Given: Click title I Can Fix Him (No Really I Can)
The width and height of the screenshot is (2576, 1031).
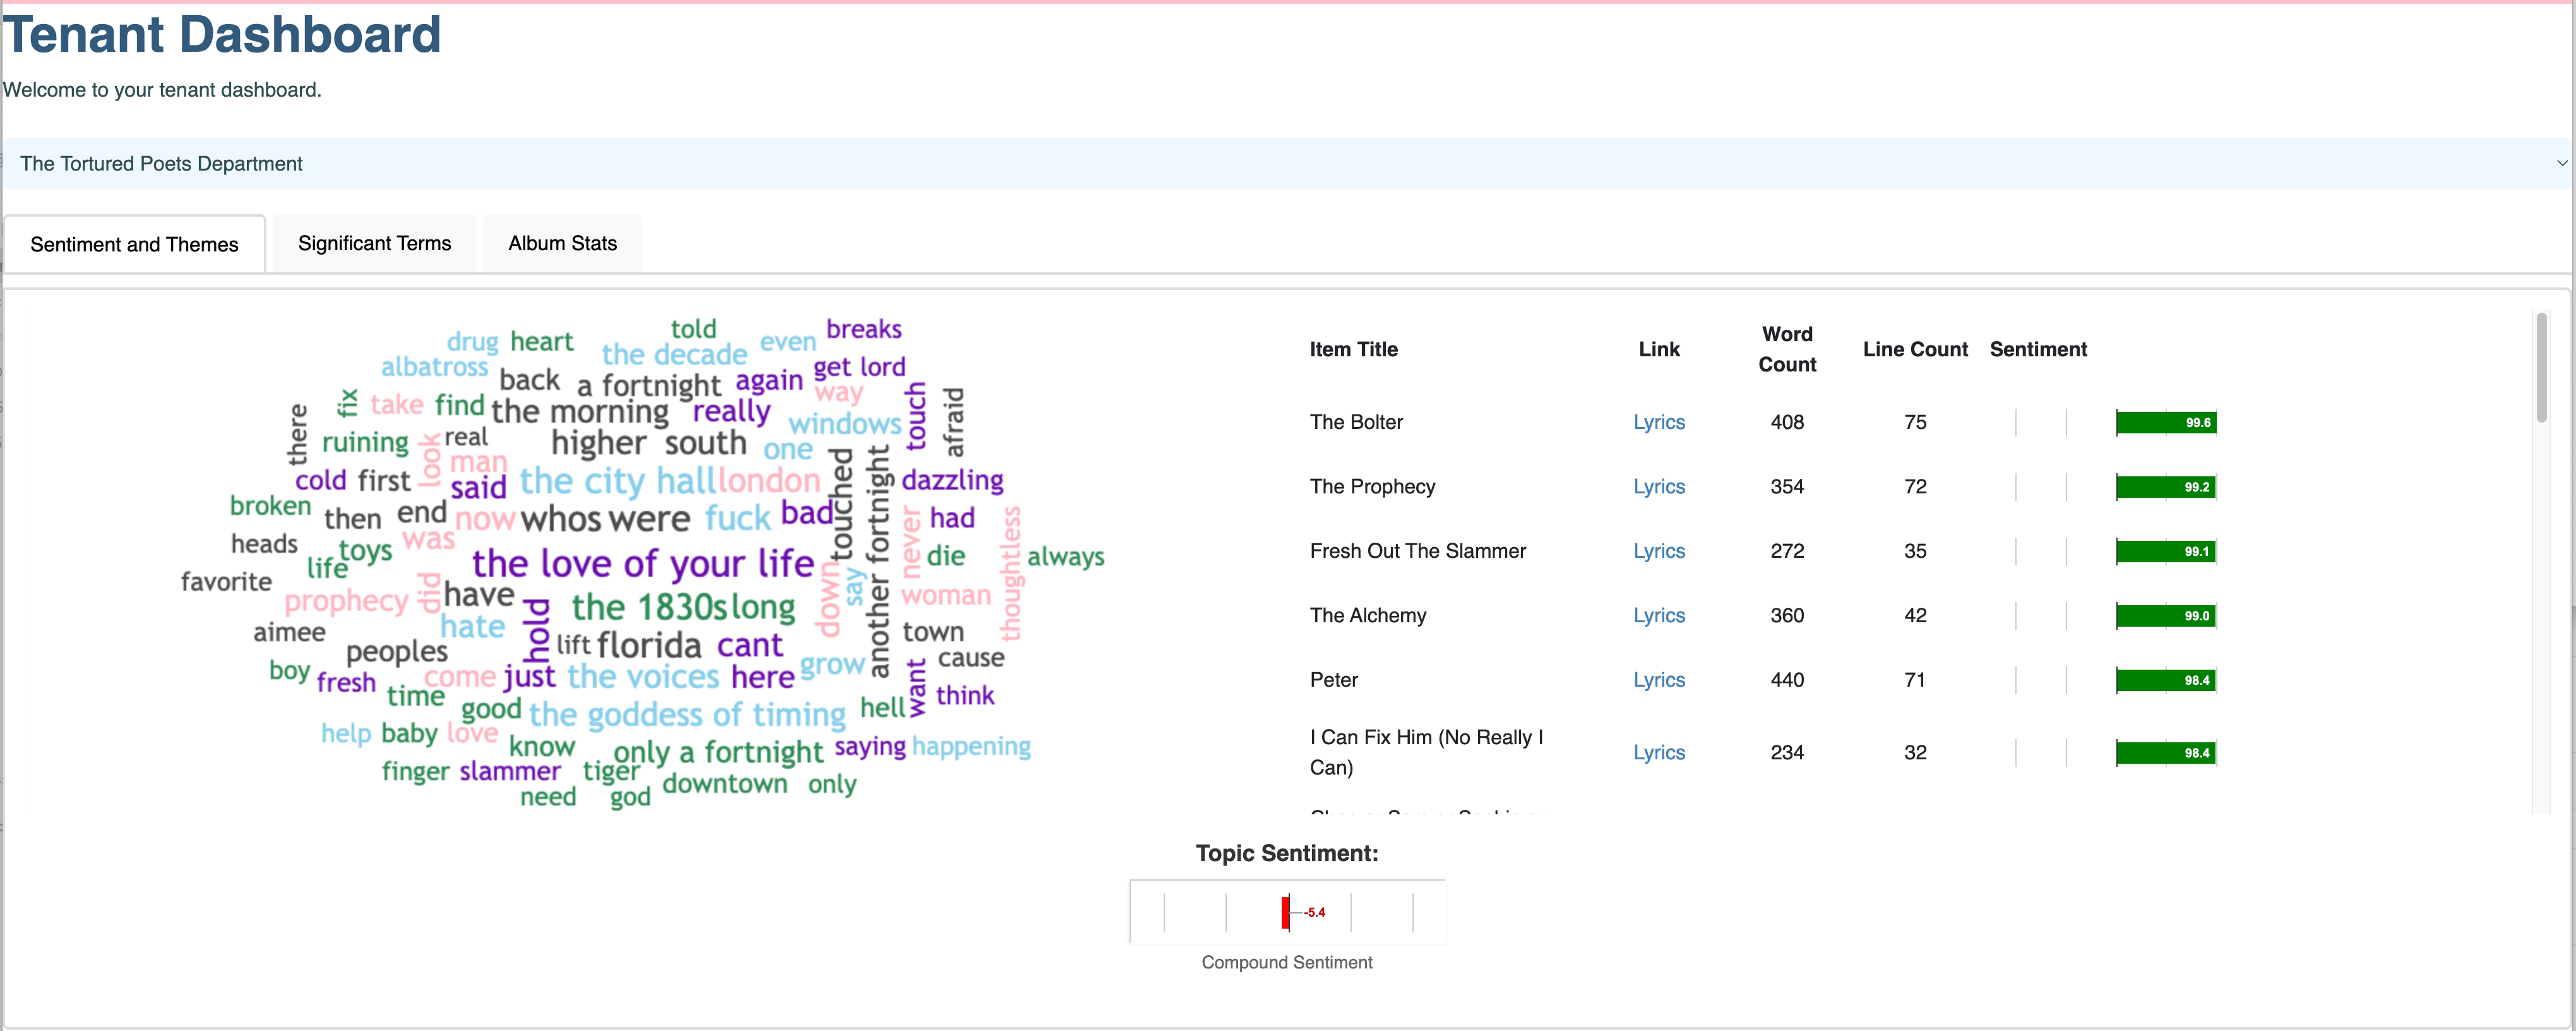Looking at the screenshot, I should click(x=1427, y=753).
